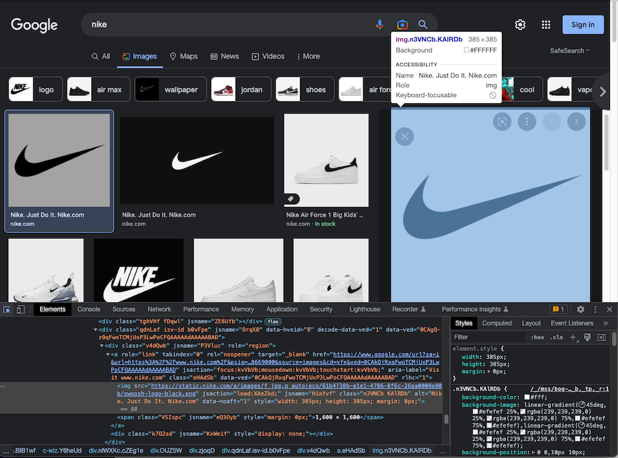Open DevTools settings gear
The height and width of the screenshot is (458, 618).
coord(580,309)
